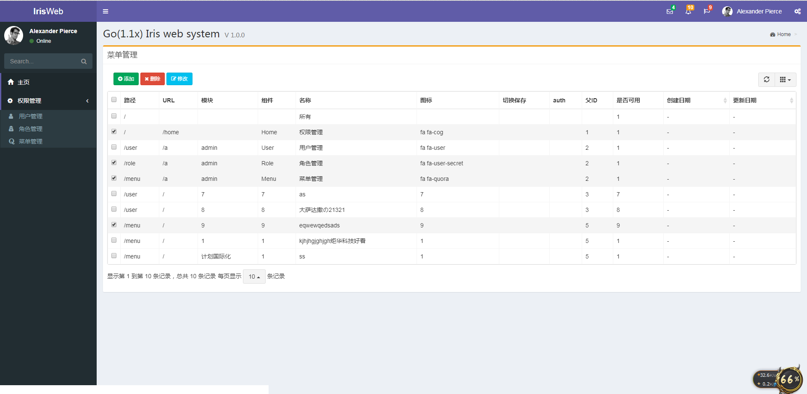
Task: Click the breadcrumb dashboard icon near Home
Action: [773, 34]
